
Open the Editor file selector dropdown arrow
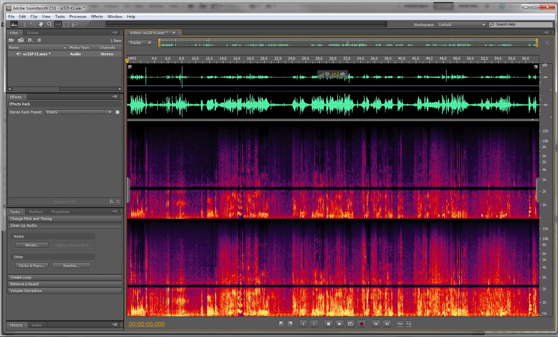tap(174, 33)
